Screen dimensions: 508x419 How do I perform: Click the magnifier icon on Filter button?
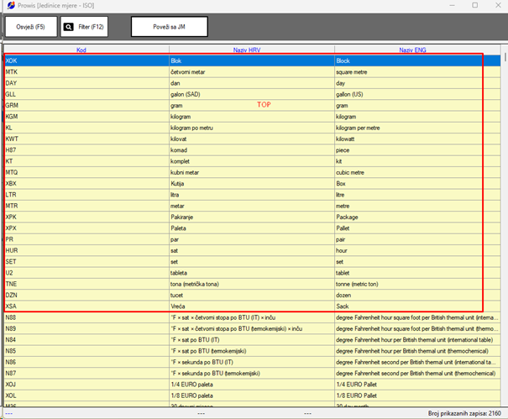click(x=69, y=27)
